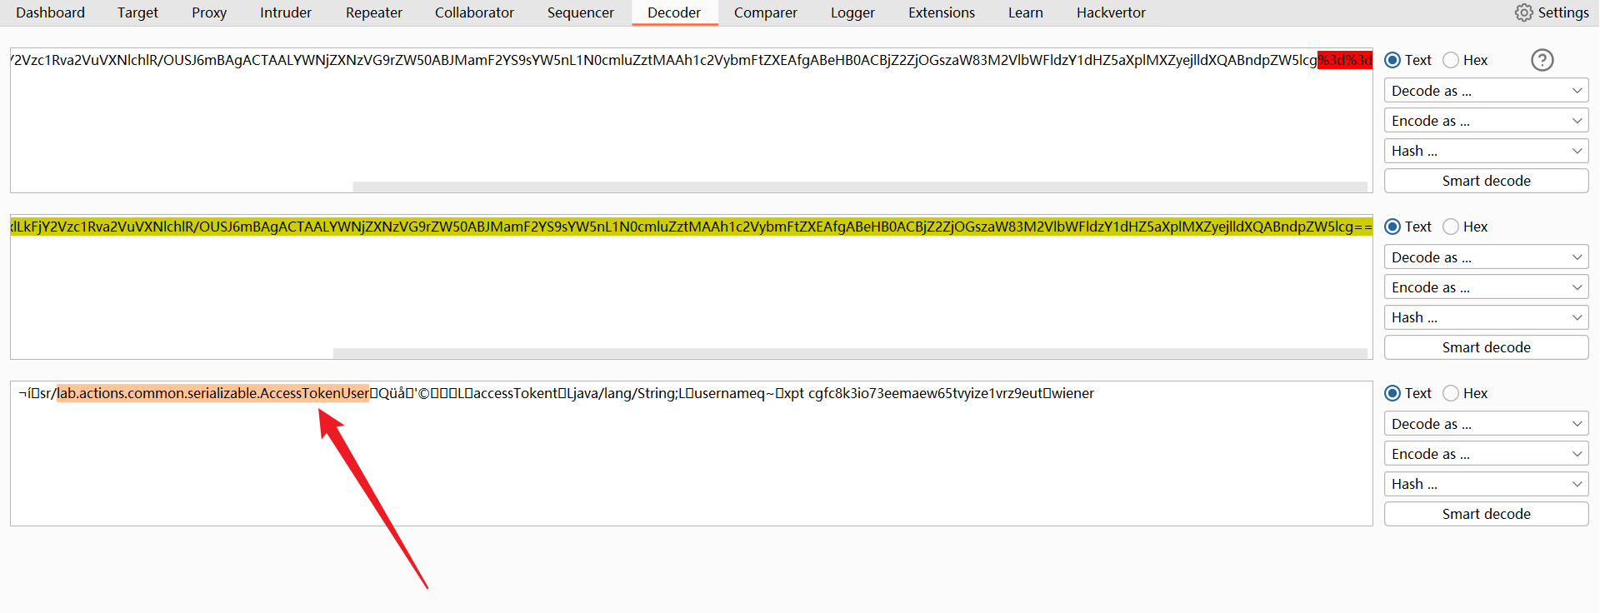Select Text radio for second decoder panel
The image size is (1600, 613).
click(x=1392, y=227)
